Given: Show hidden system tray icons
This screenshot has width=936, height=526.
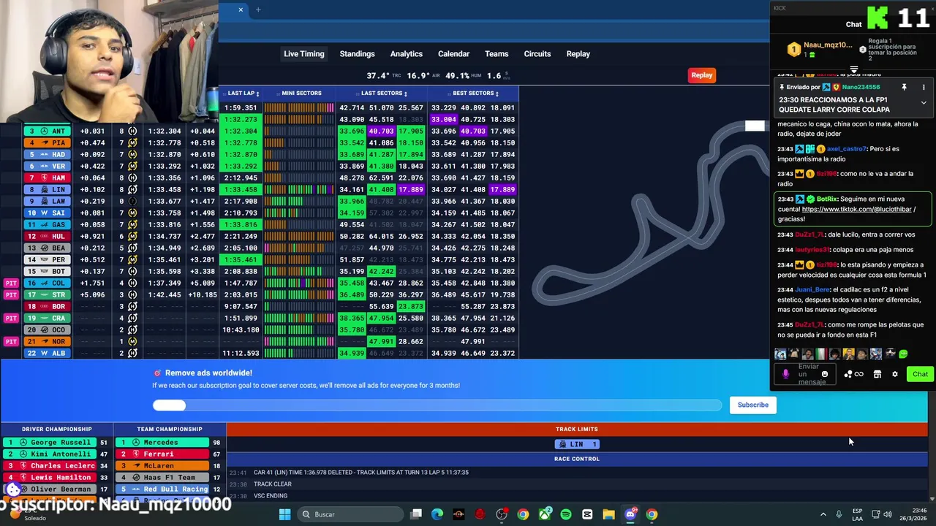Looking at the screenshot, I should pyautogui.click(x=823, y=514).
